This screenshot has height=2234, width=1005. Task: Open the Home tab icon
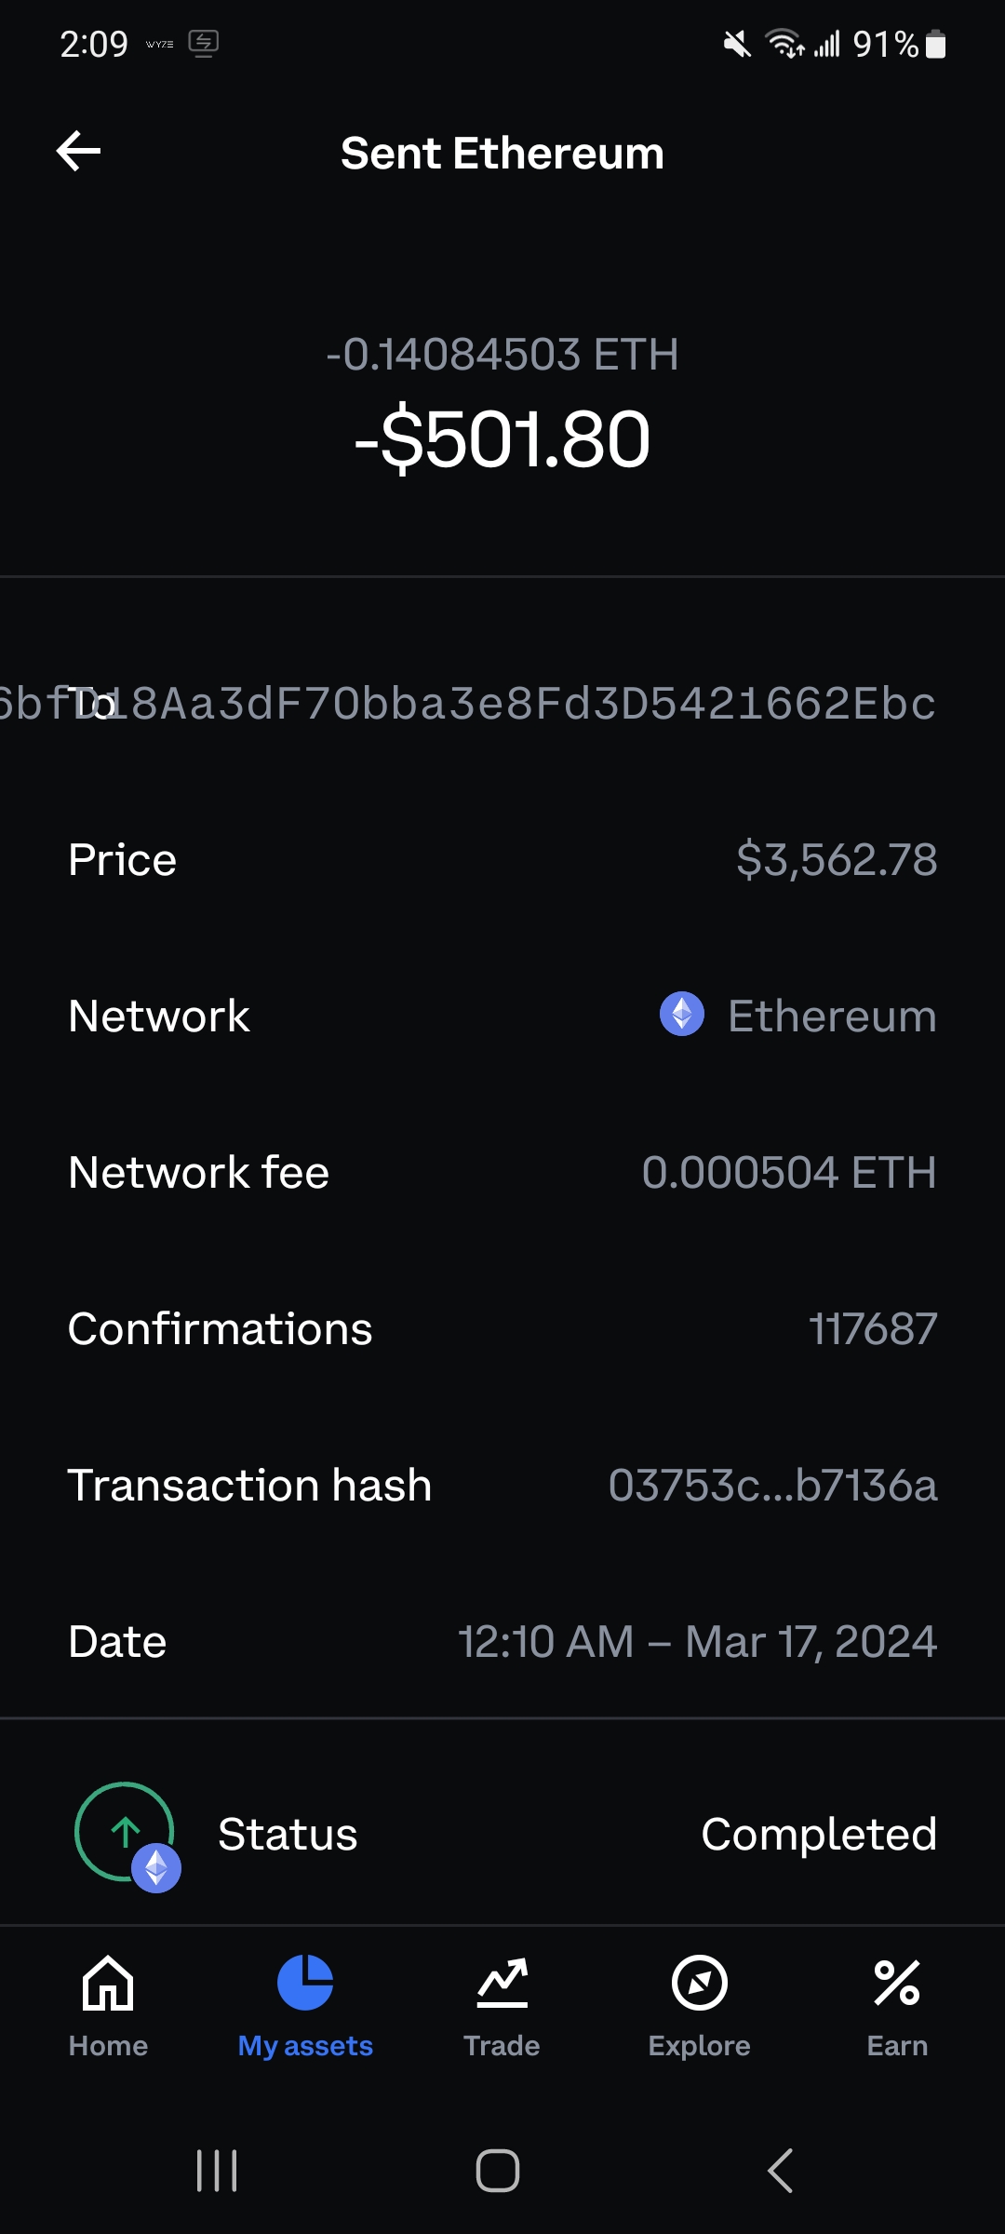[x=108, y=1983]
